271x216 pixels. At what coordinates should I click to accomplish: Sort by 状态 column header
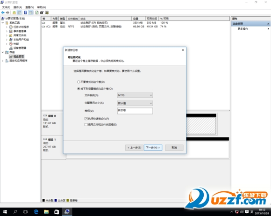(x=105, y=19)
